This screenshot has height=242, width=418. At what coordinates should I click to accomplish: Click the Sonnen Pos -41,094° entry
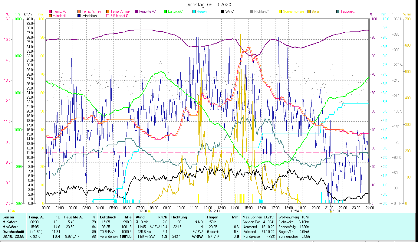(x=259, y=222)
